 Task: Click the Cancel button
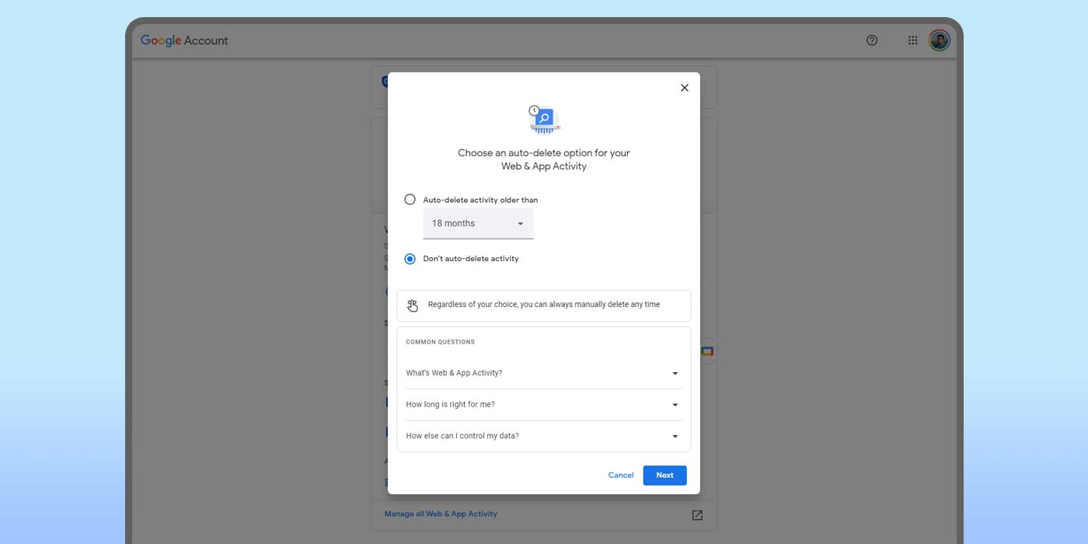tap(620, 476)
